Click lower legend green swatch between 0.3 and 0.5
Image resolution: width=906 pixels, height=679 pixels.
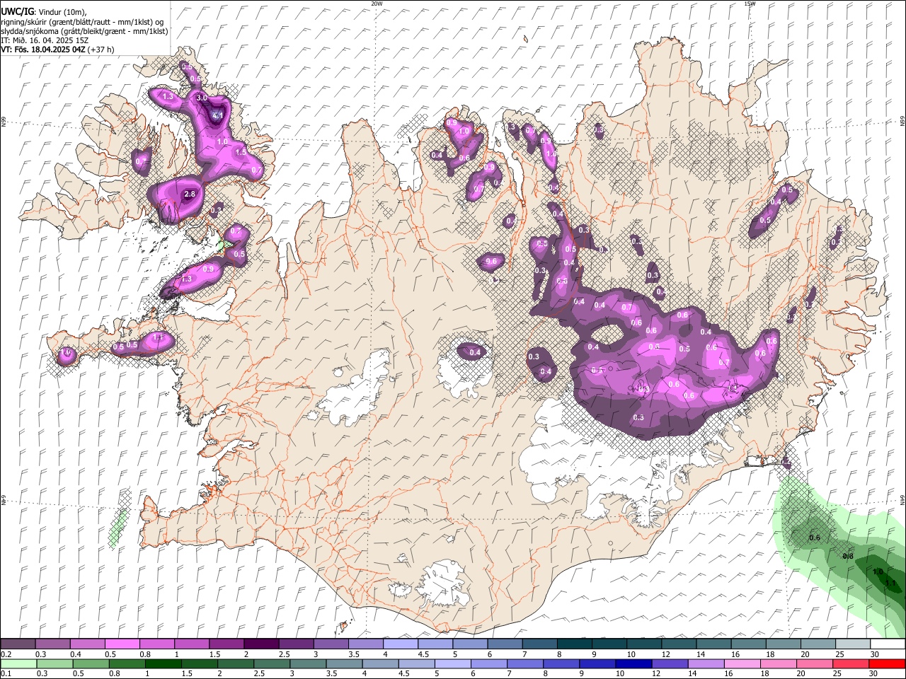(55, 663)
